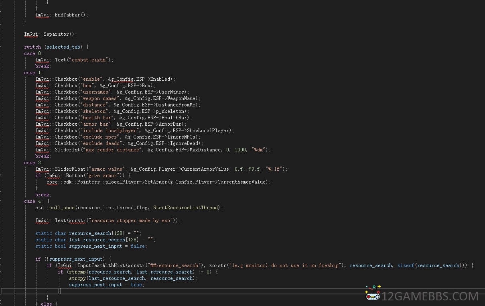This screenshot has height=306, width=485.
Task: Place cursor on ImGui::Separator() line
Action: [50, 34]
